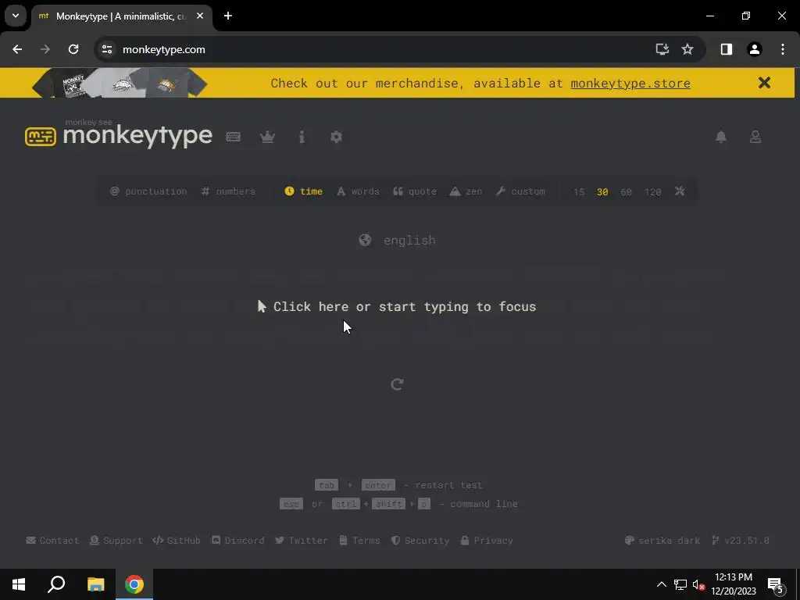Open the v23.51.0 version info

(x=741, y=541)
